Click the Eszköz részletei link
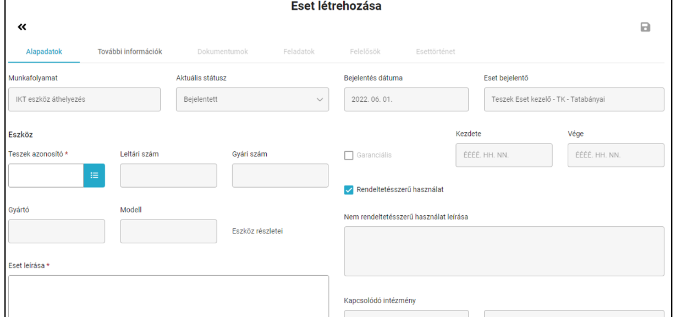This screenshot has height=317, width=676. coord(257,231)
